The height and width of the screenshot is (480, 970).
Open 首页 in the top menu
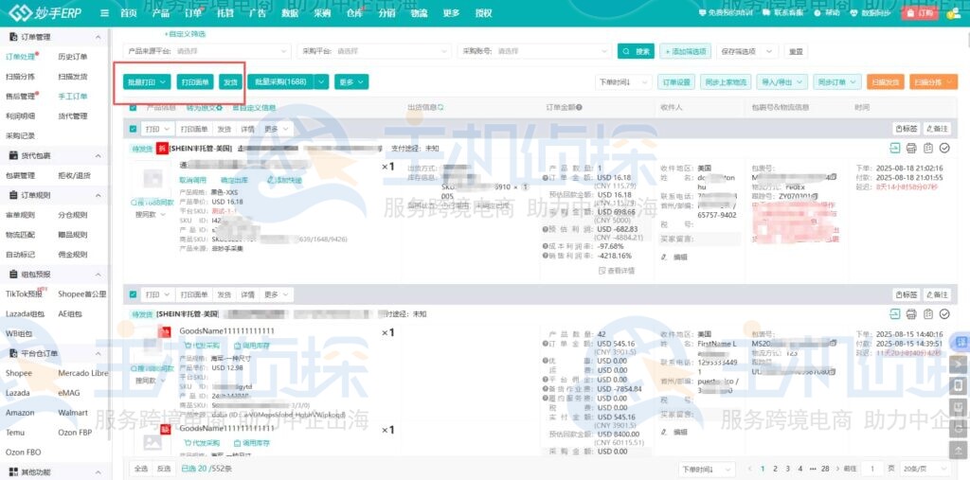[x=128, y=13]
